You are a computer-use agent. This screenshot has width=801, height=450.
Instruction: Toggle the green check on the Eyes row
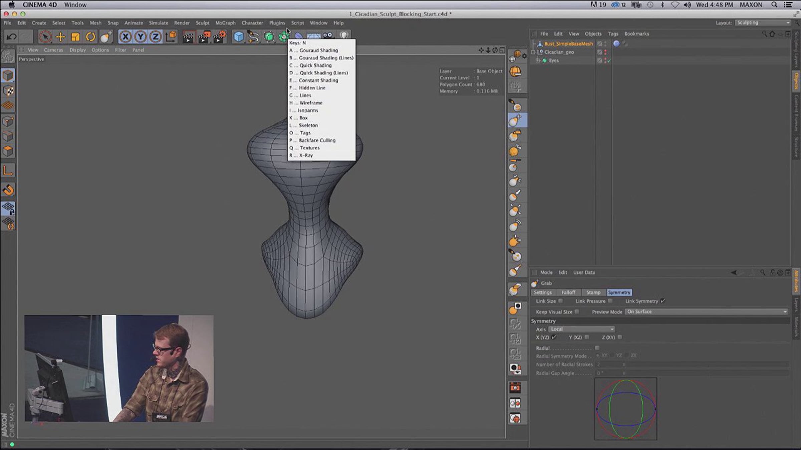click(x=609, y=61)
